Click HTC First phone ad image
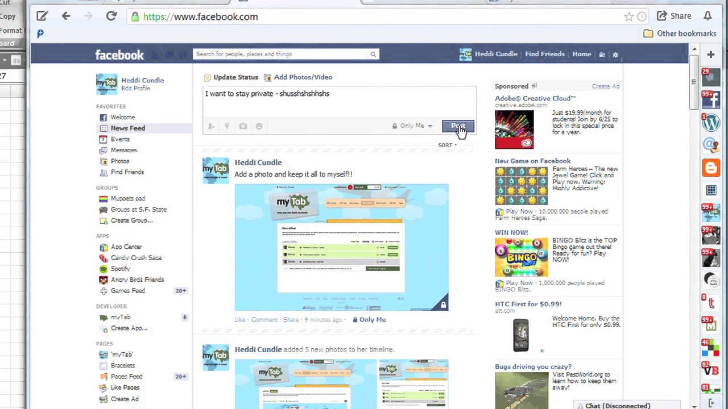The height and width of the screenshot is (409, 728). point(521,335)
